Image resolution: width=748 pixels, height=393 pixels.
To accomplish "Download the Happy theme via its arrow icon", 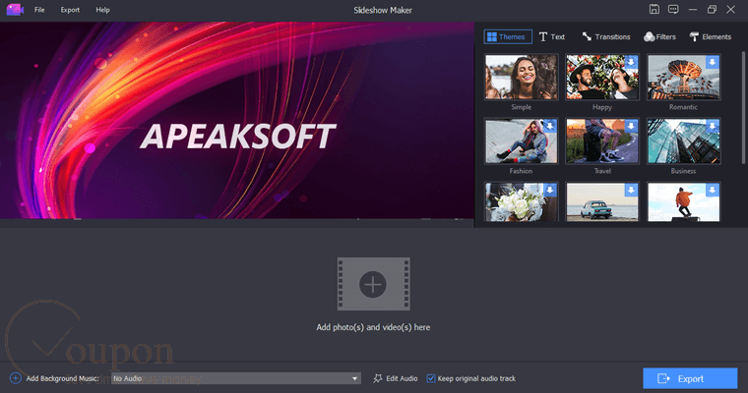I will click(631, 62).
